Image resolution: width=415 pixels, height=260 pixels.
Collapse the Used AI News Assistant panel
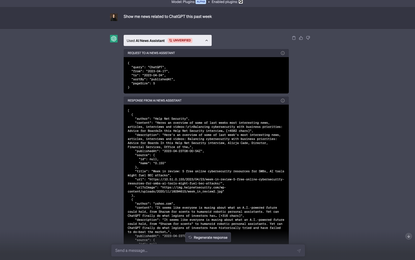207,40
